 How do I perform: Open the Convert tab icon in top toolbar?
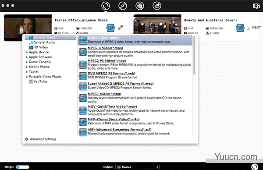106,6
